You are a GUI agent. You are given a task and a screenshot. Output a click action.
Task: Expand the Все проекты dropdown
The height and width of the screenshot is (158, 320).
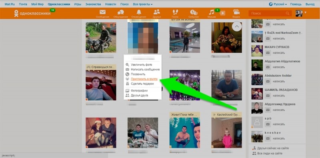(x=143, y=4)
